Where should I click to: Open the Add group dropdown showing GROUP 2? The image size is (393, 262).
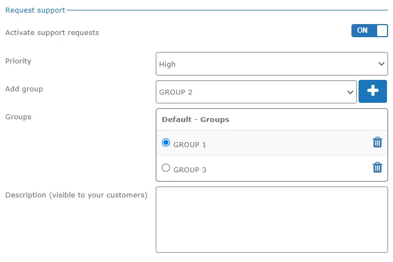256,92
